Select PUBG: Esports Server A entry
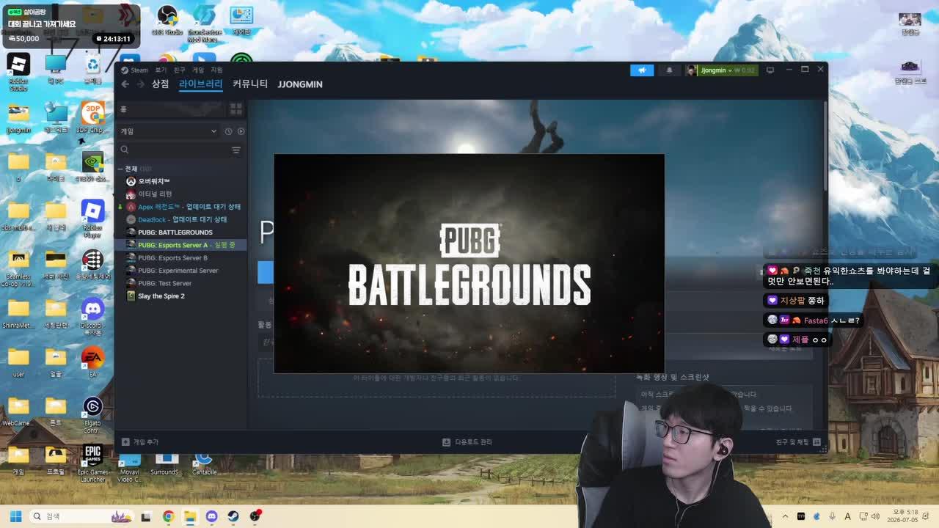 pyautogui.click(x=180, y=245)
